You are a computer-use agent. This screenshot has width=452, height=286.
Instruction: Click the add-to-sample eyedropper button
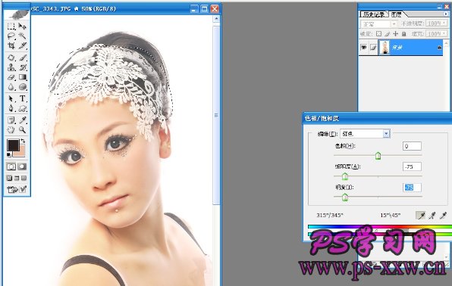432,215
